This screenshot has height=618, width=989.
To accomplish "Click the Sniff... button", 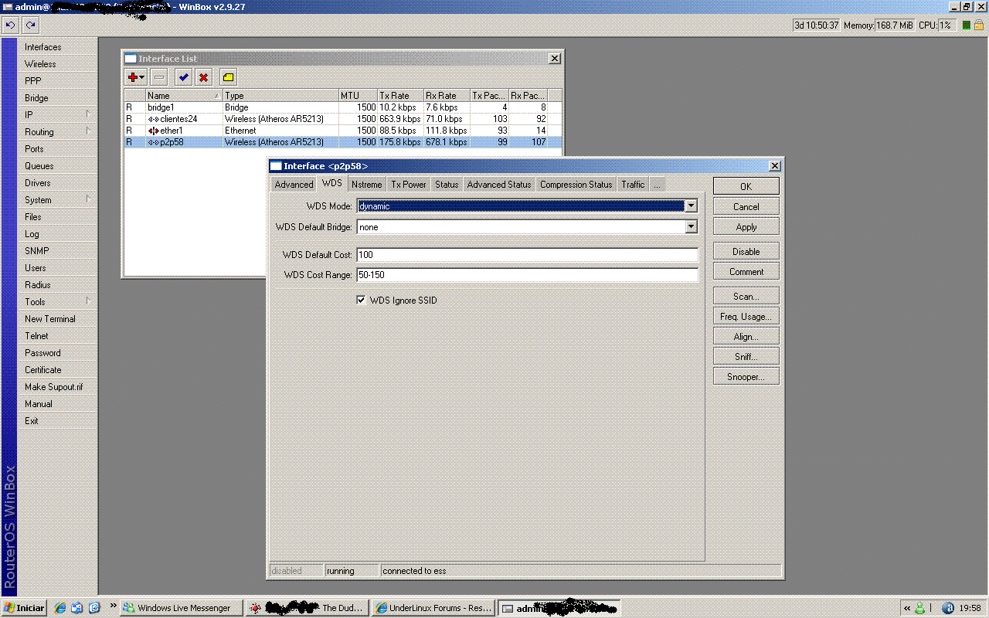I will click(x=746, y=357).
